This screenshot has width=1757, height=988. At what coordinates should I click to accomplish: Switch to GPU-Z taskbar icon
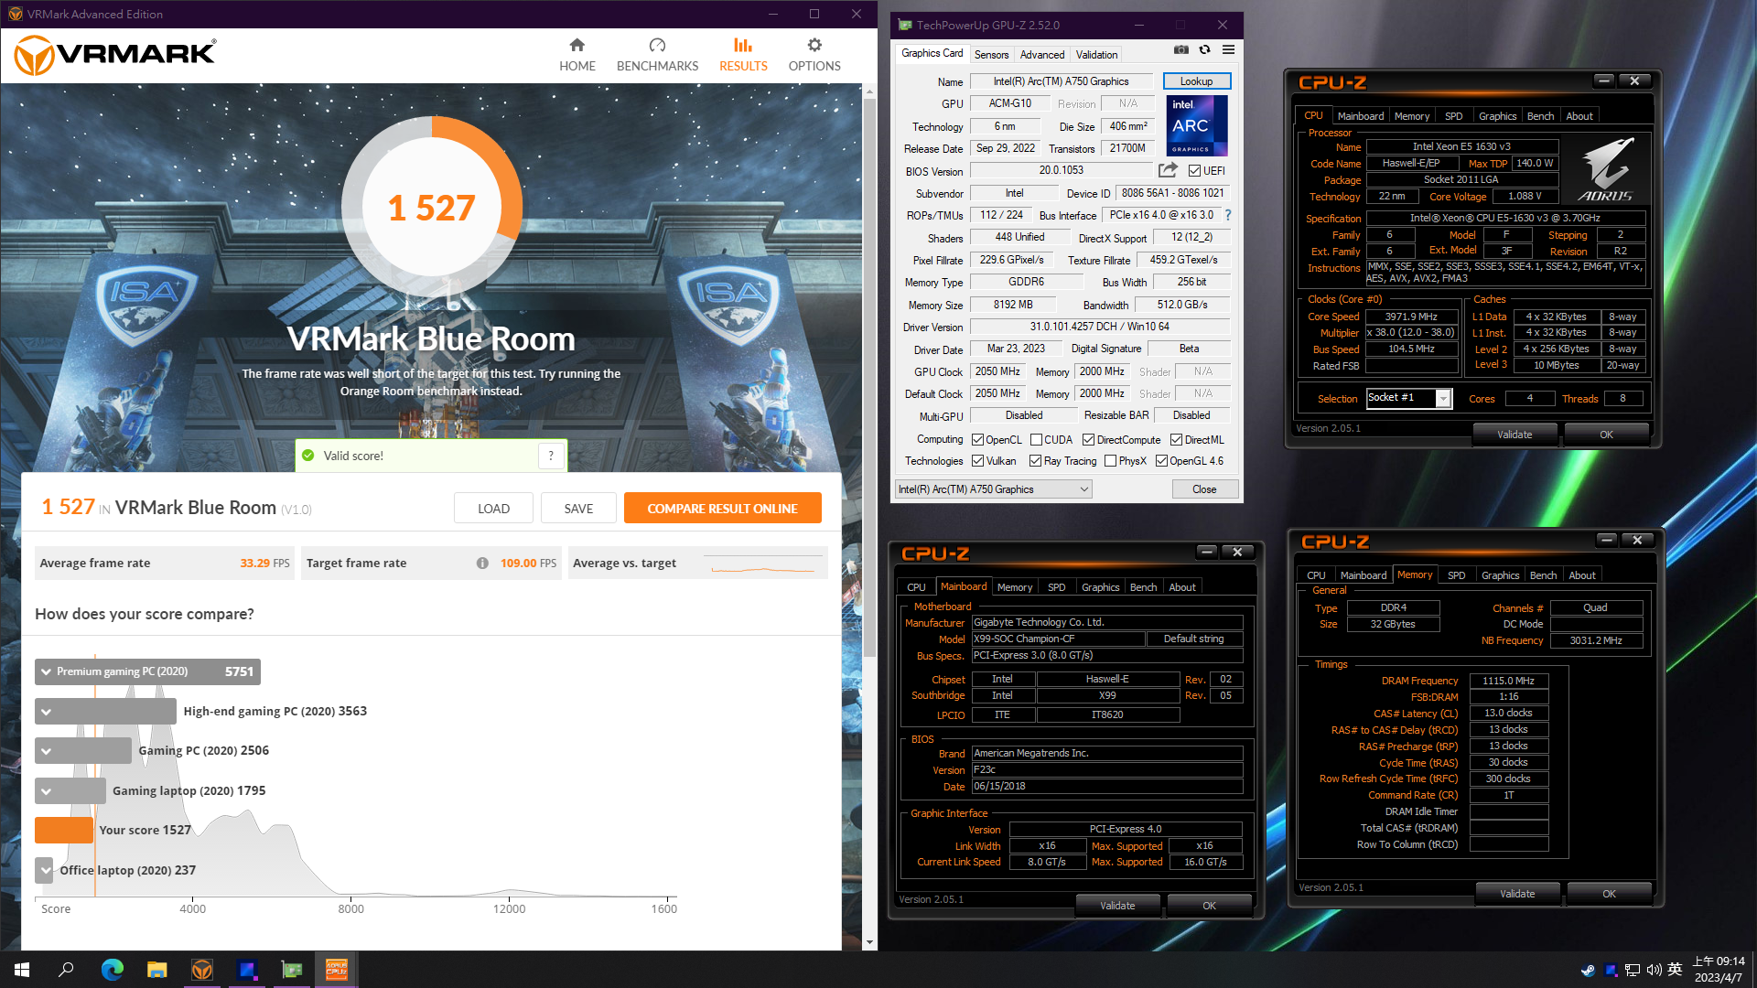[292, 970]
